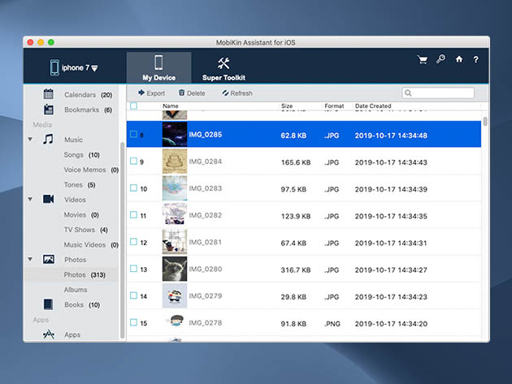
Task: Open help with the question mark icon
Action: click(x=475, y=59)
